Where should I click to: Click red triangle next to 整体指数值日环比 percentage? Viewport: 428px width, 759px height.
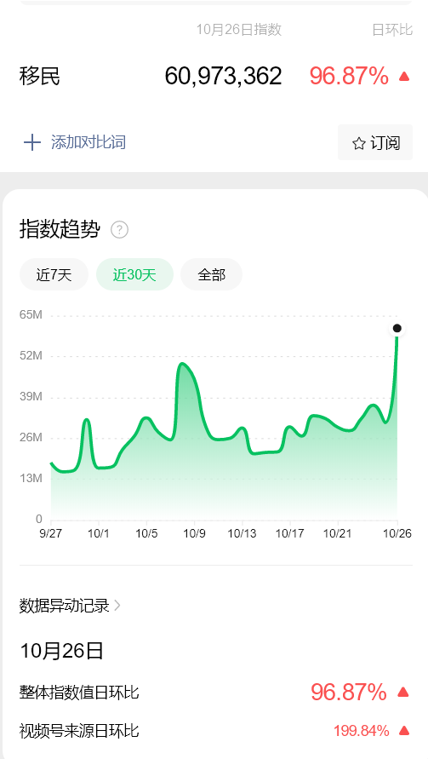point(403,693)
